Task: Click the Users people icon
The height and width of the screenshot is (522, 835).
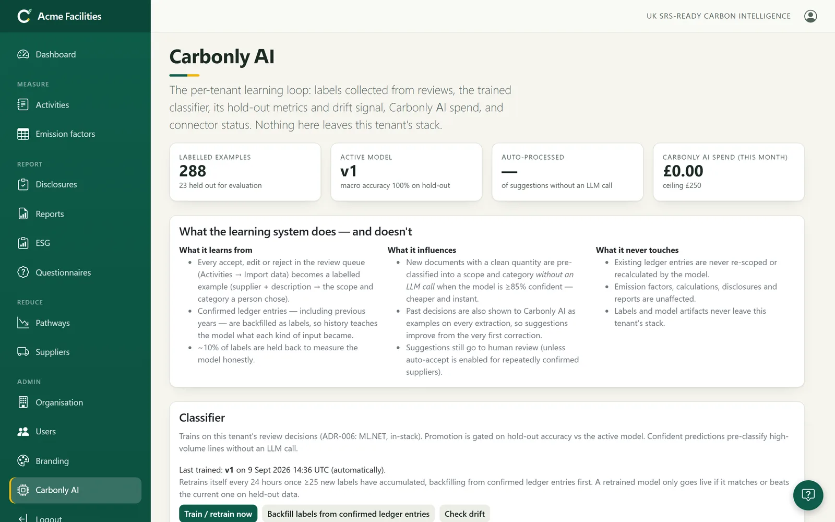Action: click(x=23, y=432)
